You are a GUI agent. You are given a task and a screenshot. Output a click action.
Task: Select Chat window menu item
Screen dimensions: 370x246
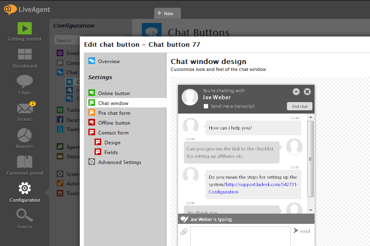click(x=127, y=103)
